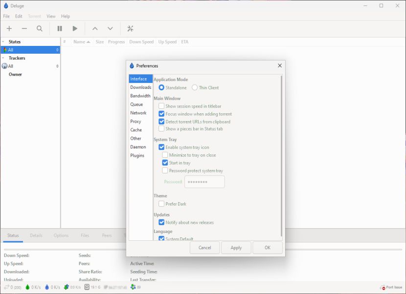Open the Queue preferences category

point(140,105)
